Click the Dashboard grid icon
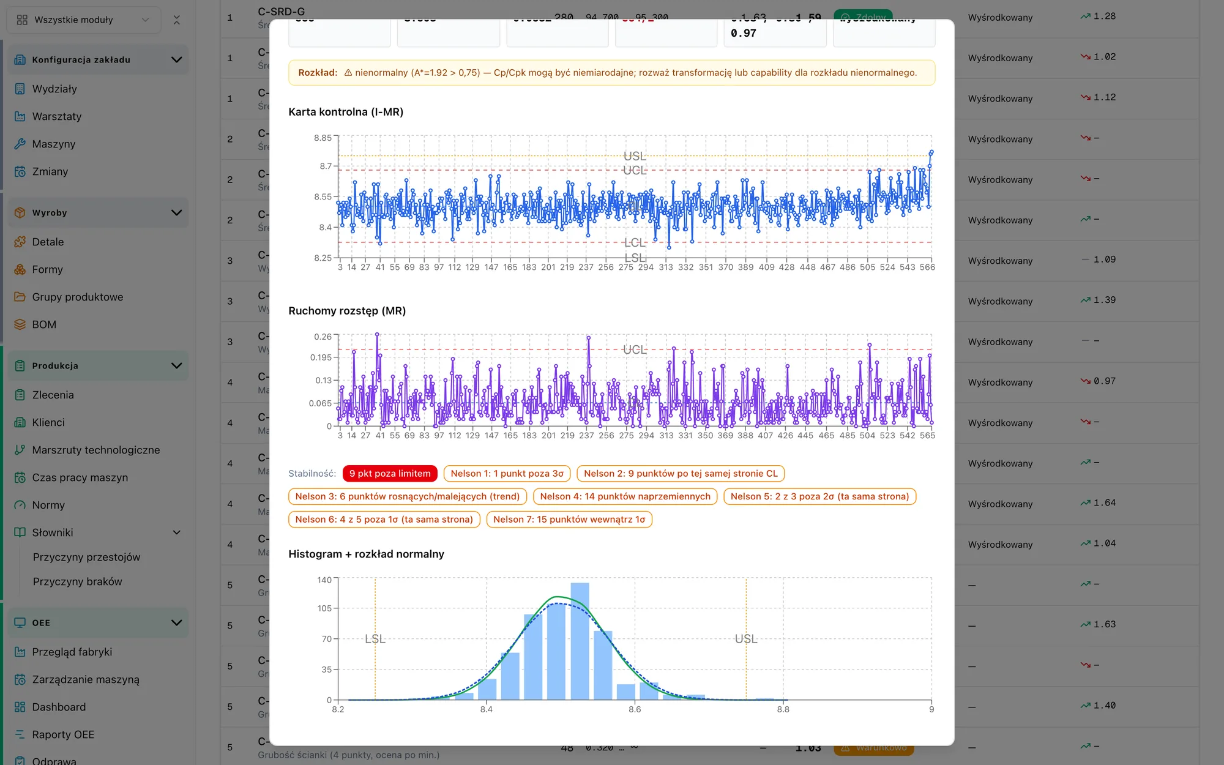 [x=20, y=707]
